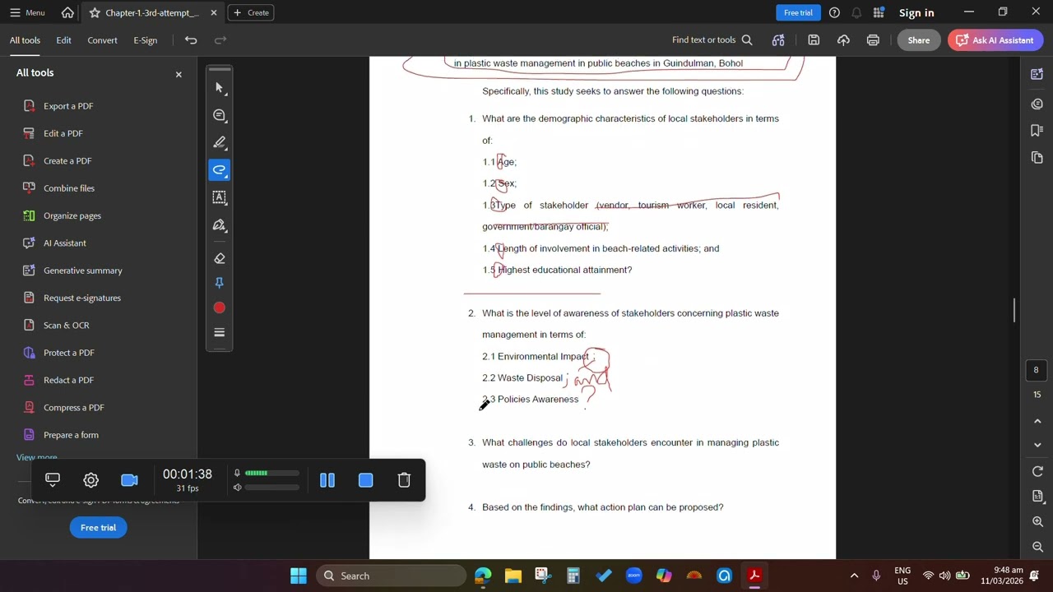Click the cloud upload icon
The width and height of the screenshot is (1053, 592).
843,39
